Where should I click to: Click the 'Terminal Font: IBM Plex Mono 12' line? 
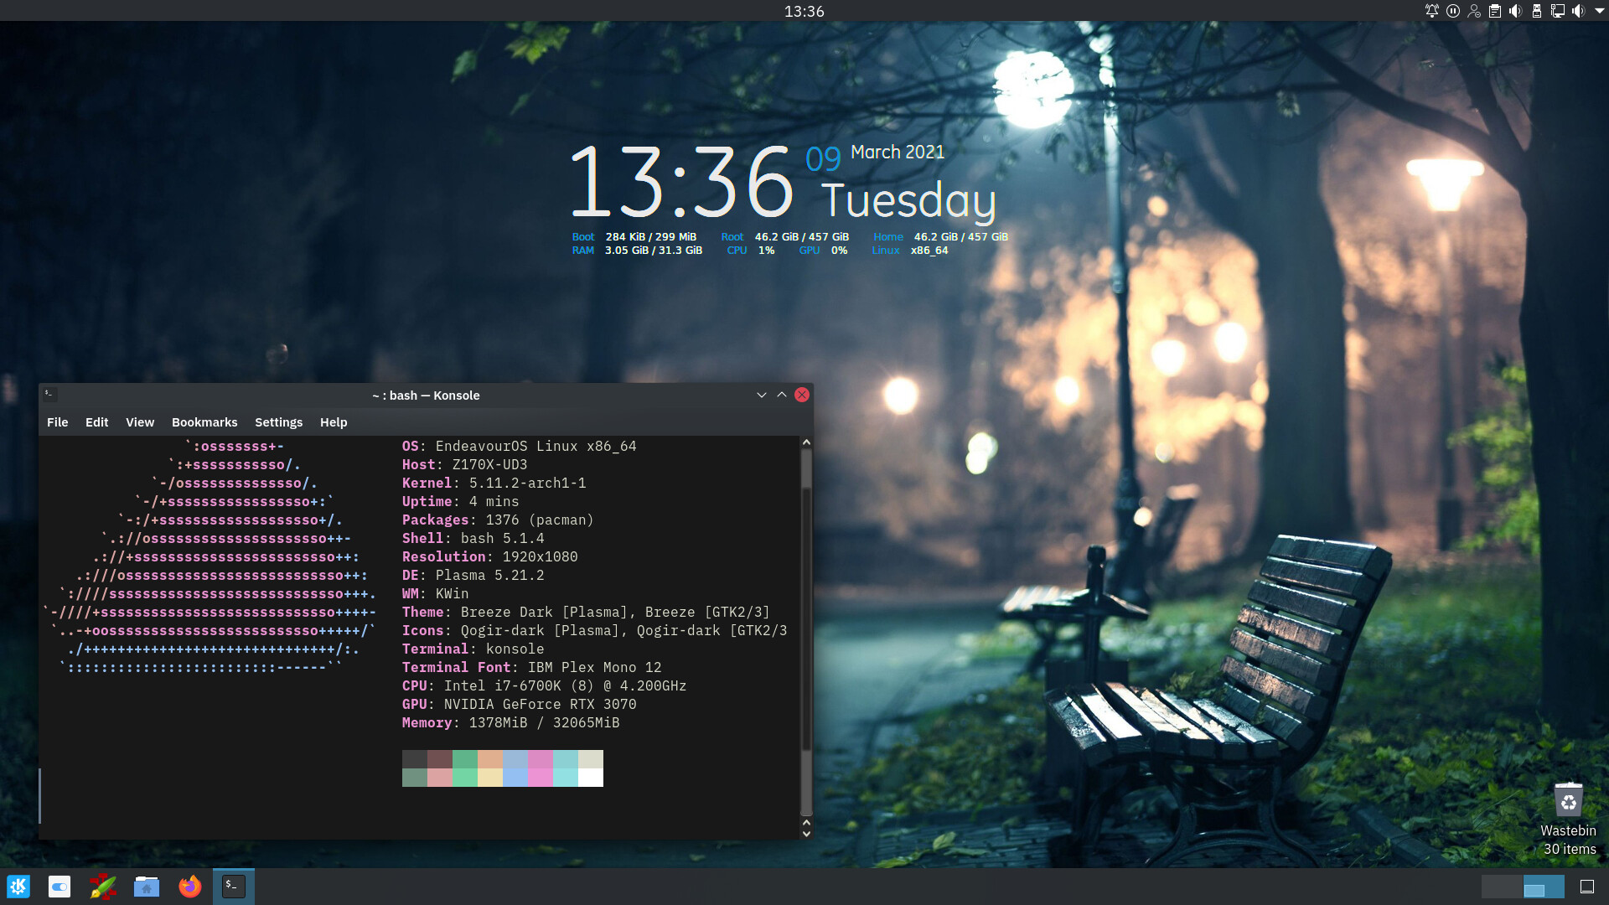click(532, 668)
